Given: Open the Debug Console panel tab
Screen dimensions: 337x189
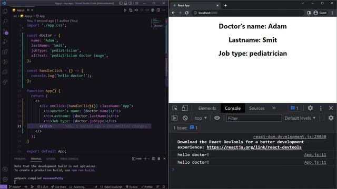Looking at the screenshot, I should click(69, 159).
